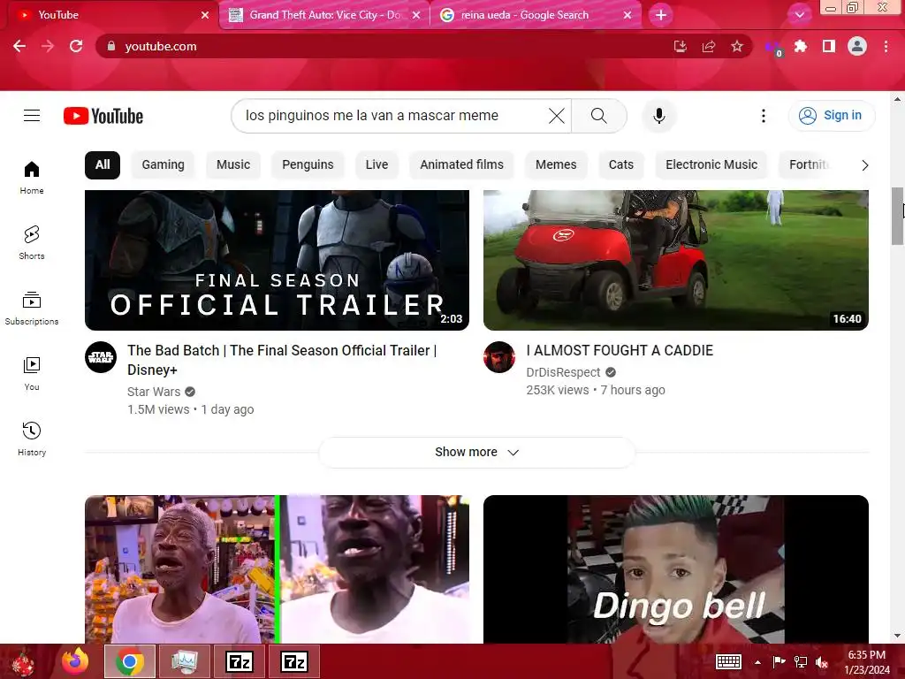Click the page vertical scrollbar thumb
Image resolution: width=905 pixels, height=679 pixels.
(x=898, y=217)
